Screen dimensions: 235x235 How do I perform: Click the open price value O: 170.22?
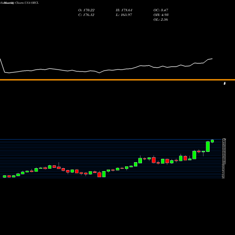(86, 10)
